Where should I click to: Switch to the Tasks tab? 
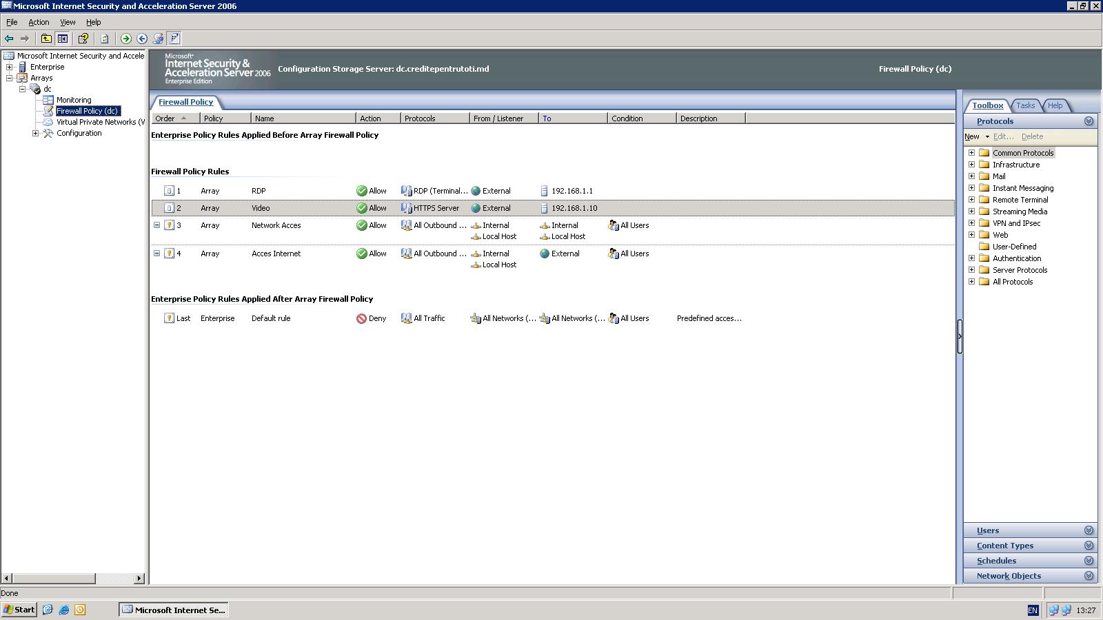[1025, 105]
